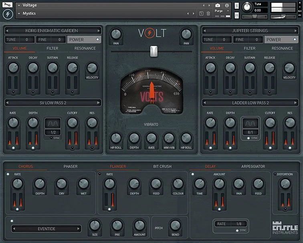
Task: Open left LFO rate 1/2 selector
Action: pos(53,132)
